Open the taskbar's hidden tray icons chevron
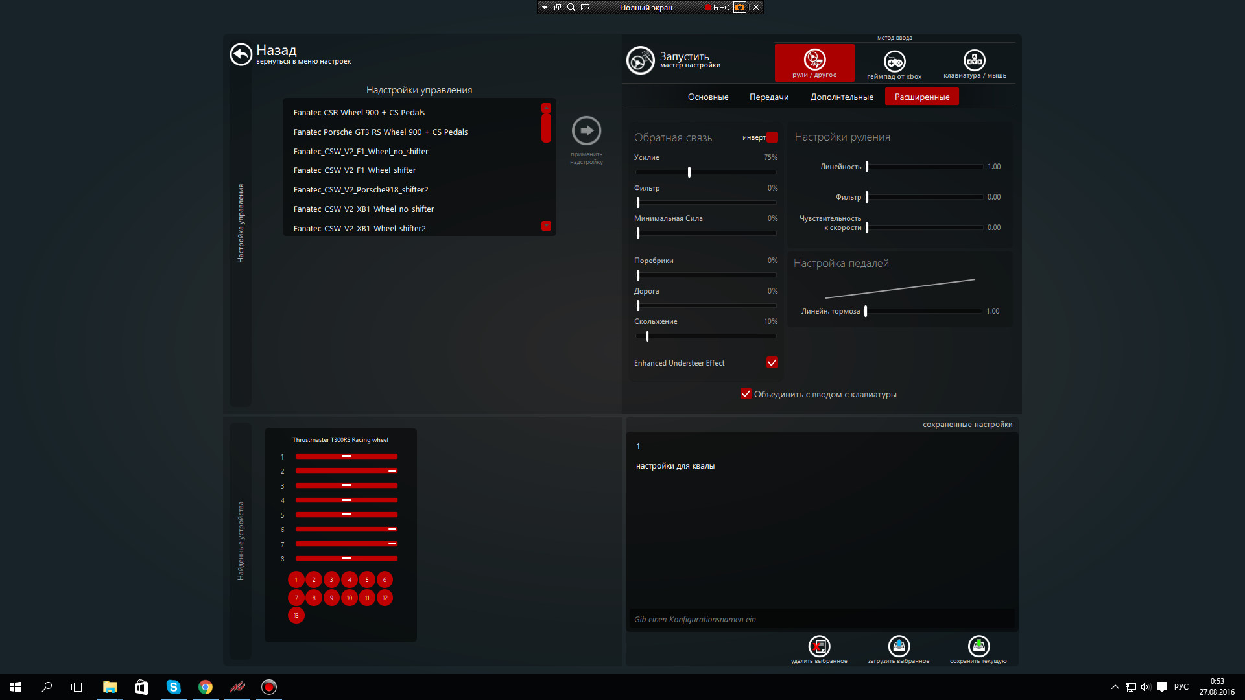The width and height of the screenshot is (1245, 700). [x=1115, y=687]
